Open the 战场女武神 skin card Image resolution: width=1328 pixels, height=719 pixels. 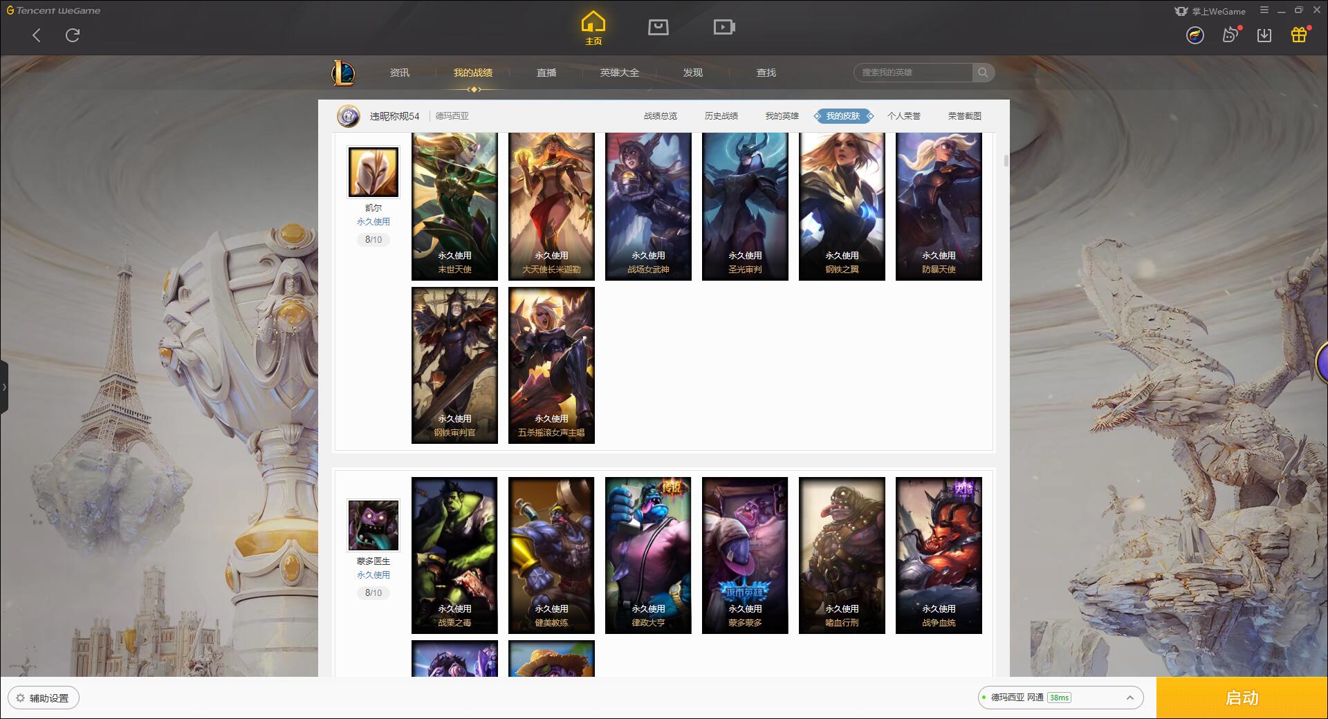(648, 206)
